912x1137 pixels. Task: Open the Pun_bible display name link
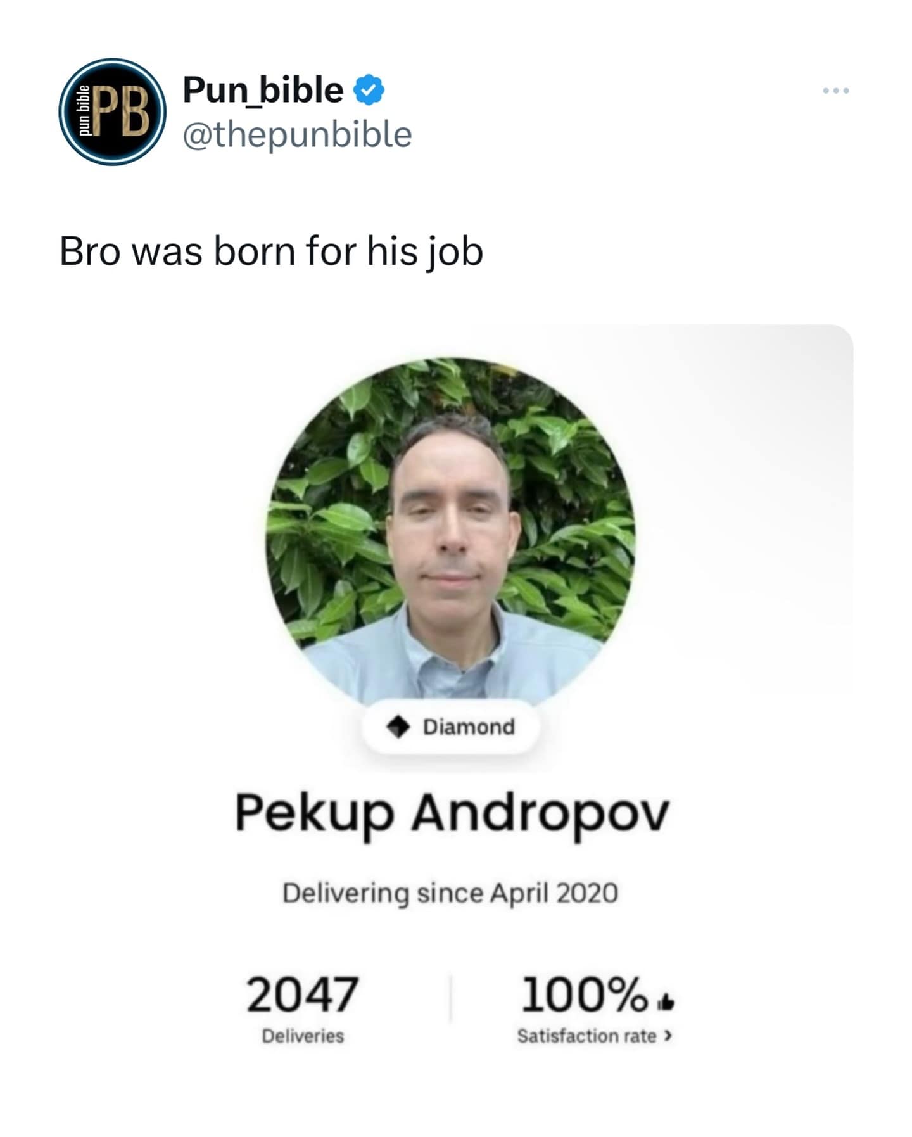pos(263,90)
